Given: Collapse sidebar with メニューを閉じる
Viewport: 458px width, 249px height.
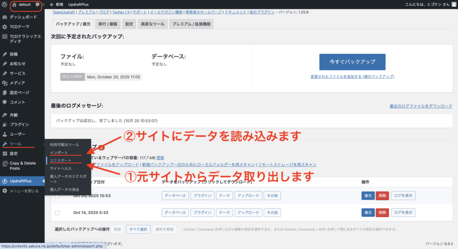Looking at the screenshot, I should (21, 191).
